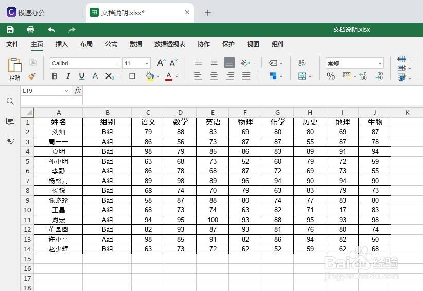Select row 7 header
The width and height of the screenshot is (423, 291).
tap(27, 181)
